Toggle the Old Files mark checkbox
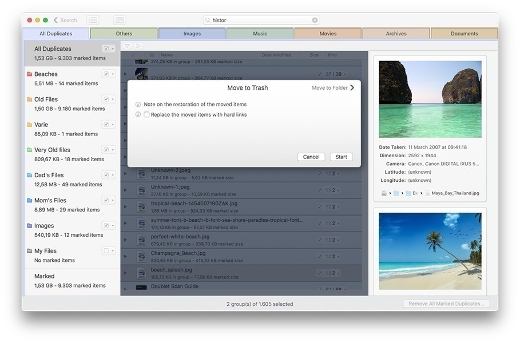Screen dimensions: 520x343 click(x=106, y=99)
